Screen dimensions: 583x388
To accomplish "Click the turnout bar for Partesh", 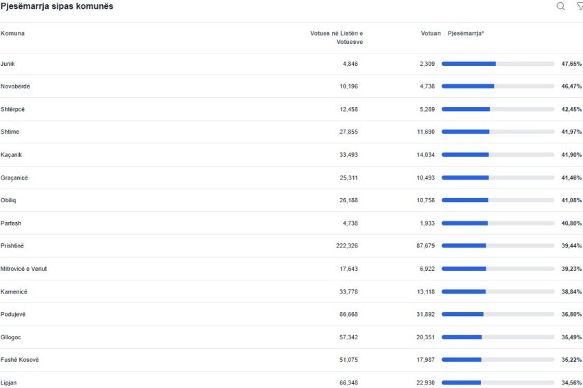I will pos(498,223).
